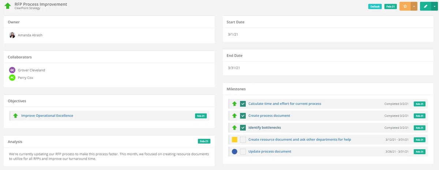Open Calculate time and effort for current process link
This screenshot has width=439, height=170.
click(285, 104)
